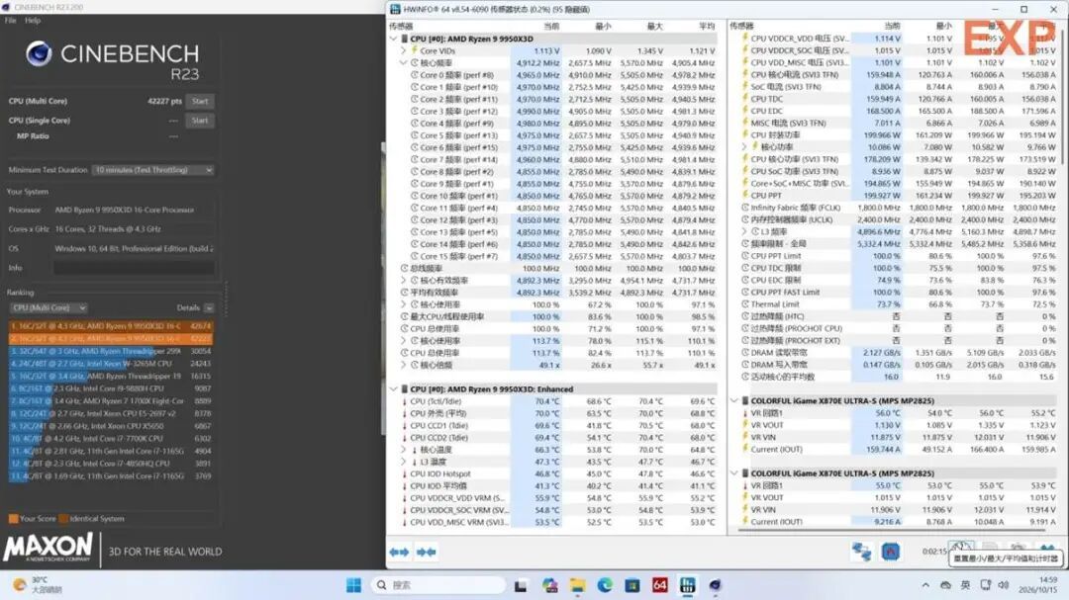1069x600 pixels.
Task: Switch to HWiNFO taskbar icon
Action: pos(687,585)
